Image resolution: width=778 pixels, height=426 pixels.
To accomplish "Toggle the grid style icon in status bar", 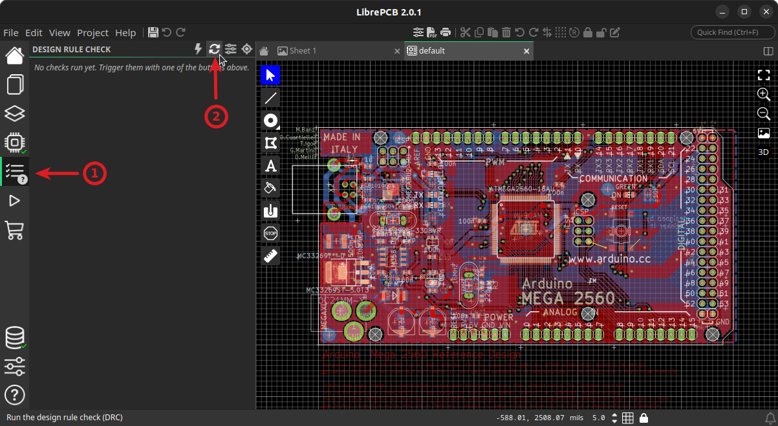I will click(x=628, y=418).
